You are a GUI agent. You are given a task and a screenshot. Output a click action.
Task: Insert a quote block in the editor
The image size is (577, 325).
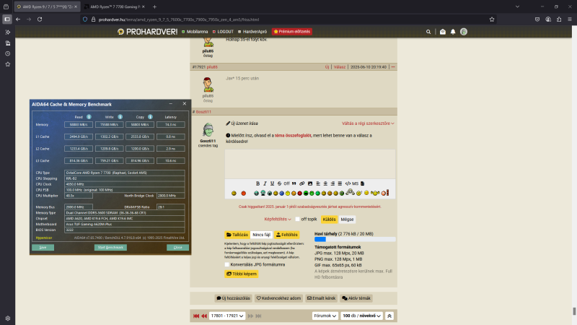(294, 183)
